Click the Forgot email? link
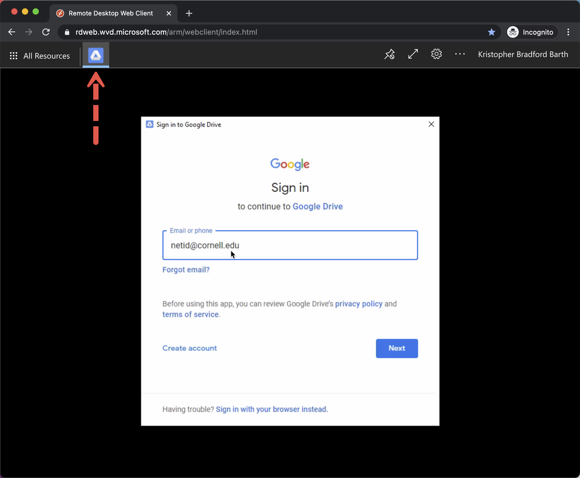Screen dimensions: 580x478 click(186, 270)
